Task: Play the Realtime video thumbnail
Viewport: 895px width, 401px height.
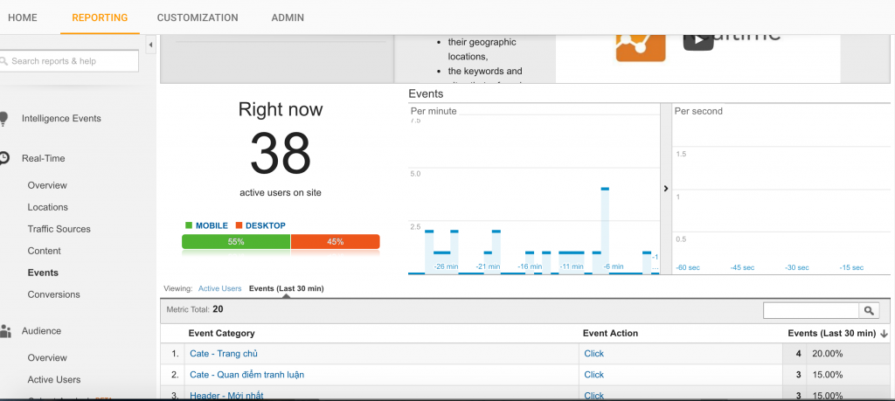Action: coord(698,40)
